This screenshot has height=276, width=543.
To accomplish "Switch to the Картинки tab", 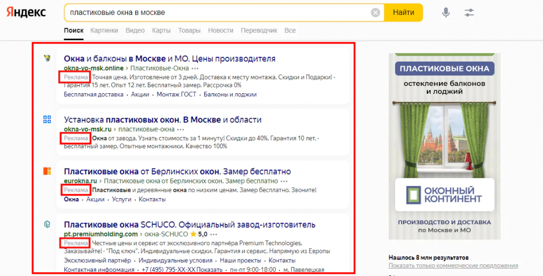I will (x=104, y=30).
